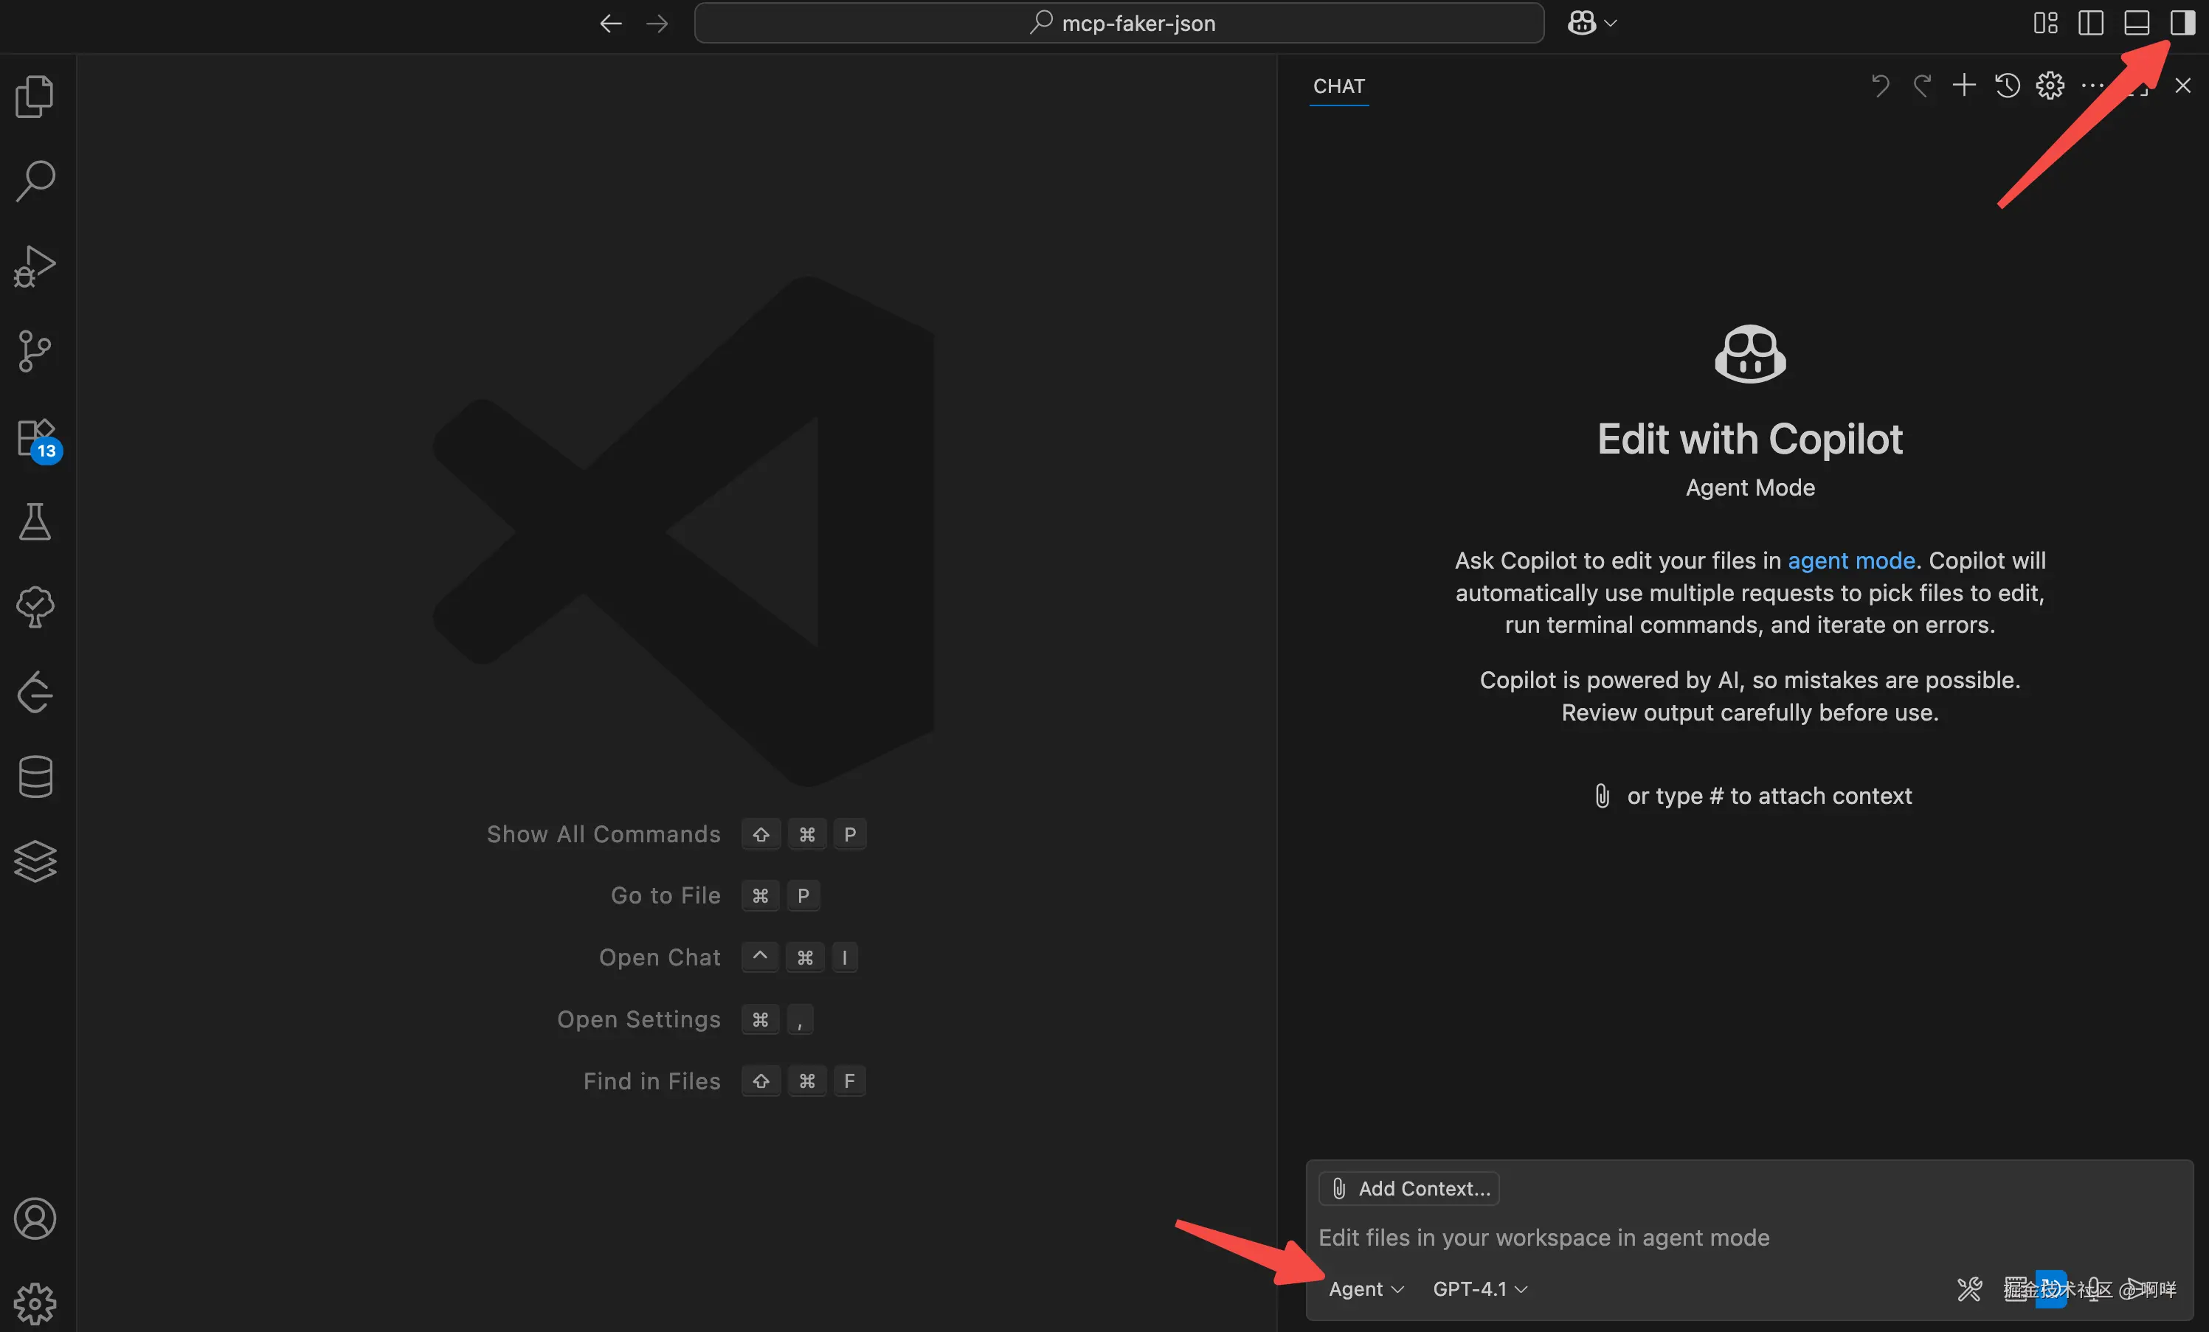Expand the Agent mode dropdown
This screenshot has height=1332, width=2209.
tap(1366, 1289)
